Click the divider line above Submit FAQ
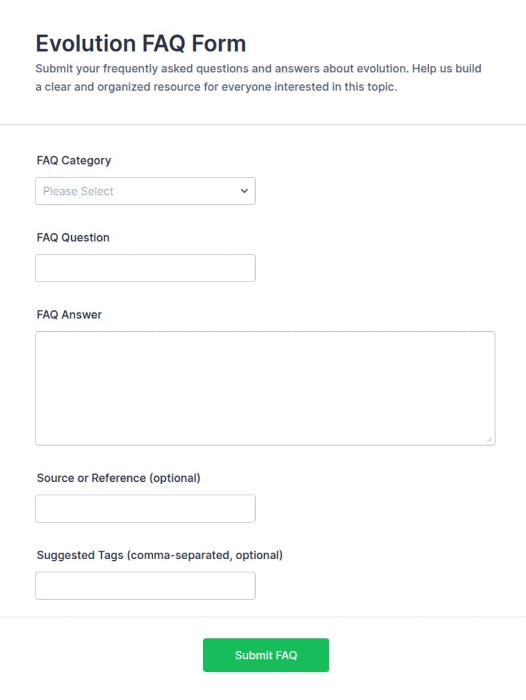526x700 pixels. [263, 616]
